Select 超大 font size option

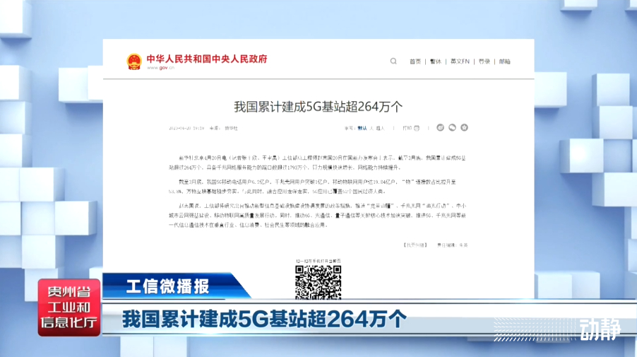[380, 128]
